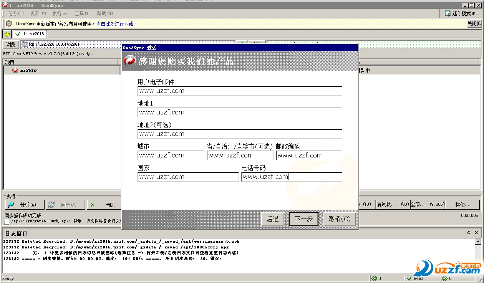Click the Ready text in status bar
Image resolution: width=484 pixels, height=283 pixels.
click(x=8, y=278)
